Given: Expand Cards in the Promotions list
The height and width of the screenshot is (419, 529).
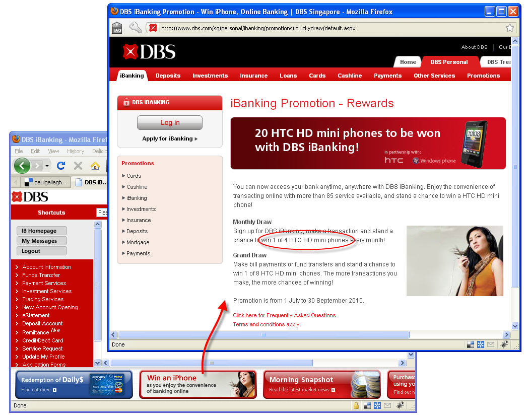Looking at the screenshot, I should click(x=134, y=176).
